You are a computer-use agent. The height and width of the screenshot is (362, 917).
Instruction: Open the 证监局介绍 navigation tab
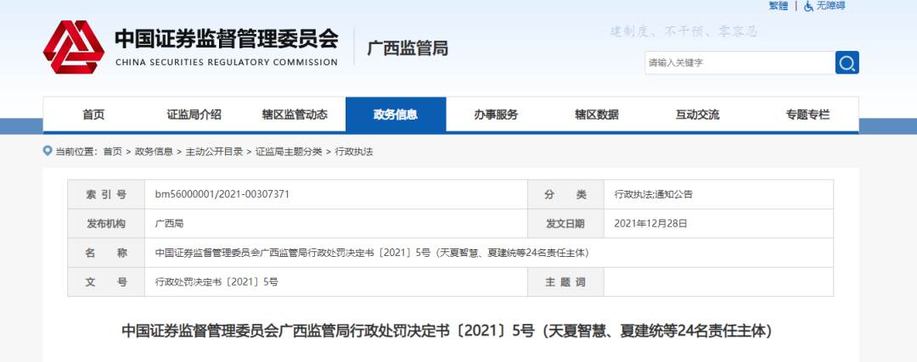tap(194, 114)
